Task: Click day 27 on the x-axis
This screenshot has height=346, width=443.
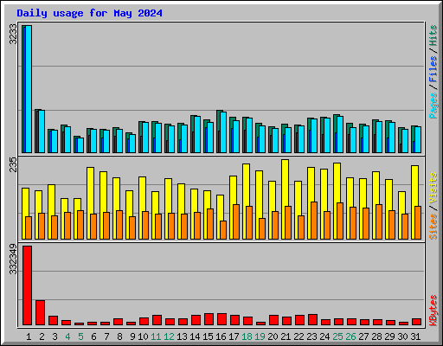Action: (x=363, y=336)
